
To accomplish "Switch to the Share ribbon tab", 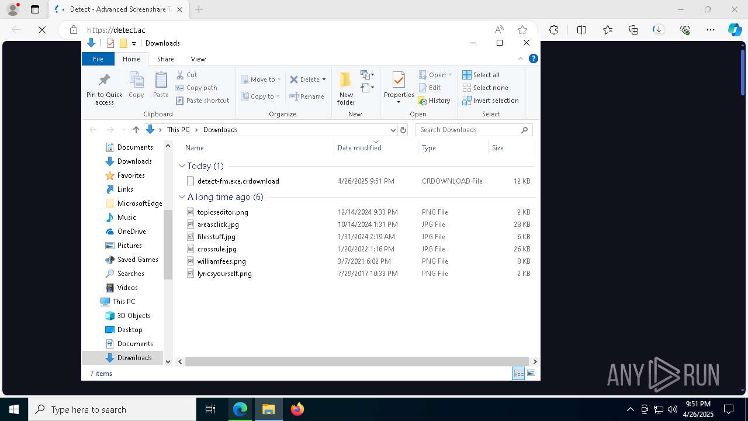I will (165, 59).
